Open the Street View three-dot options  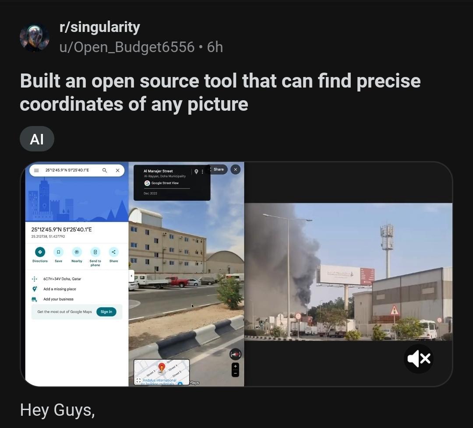tap(202, 172)
